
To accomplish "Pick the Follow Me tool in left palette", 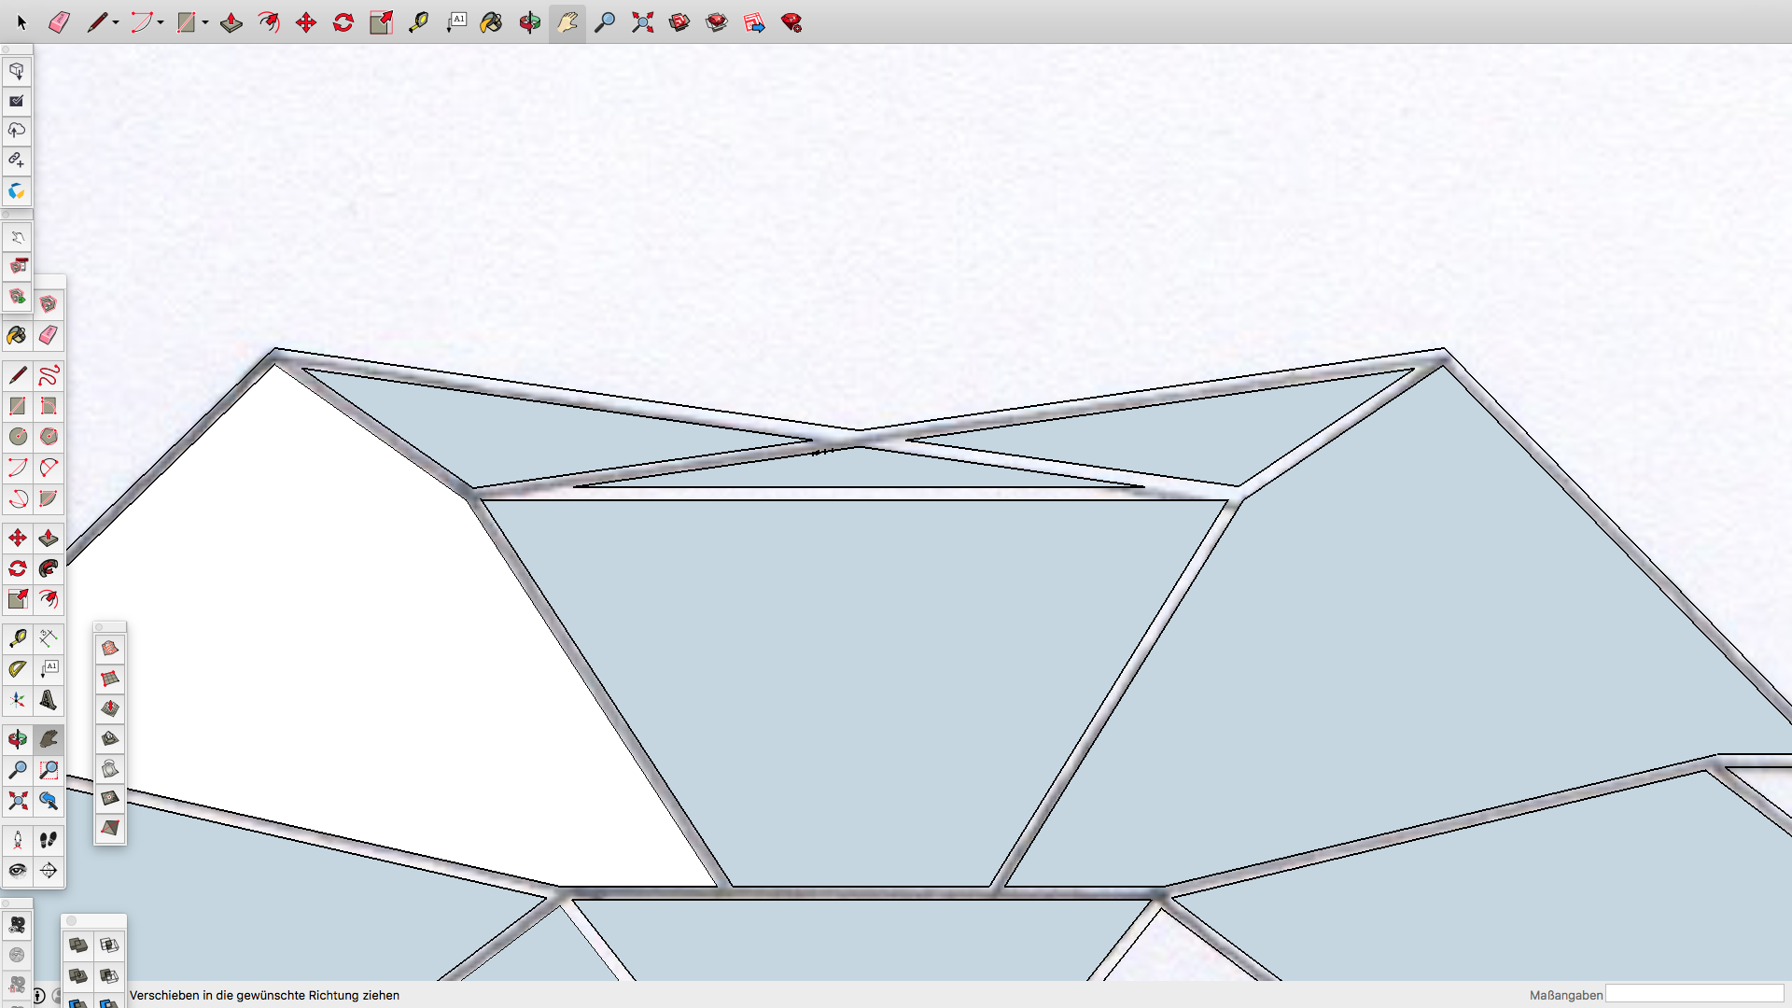I will pos(49,568).
